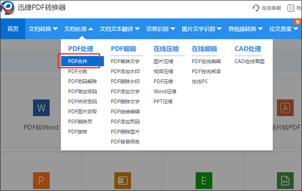Choose PDF增加密码 from the menu
Screen dimensions: 302x191
[82, 91]
